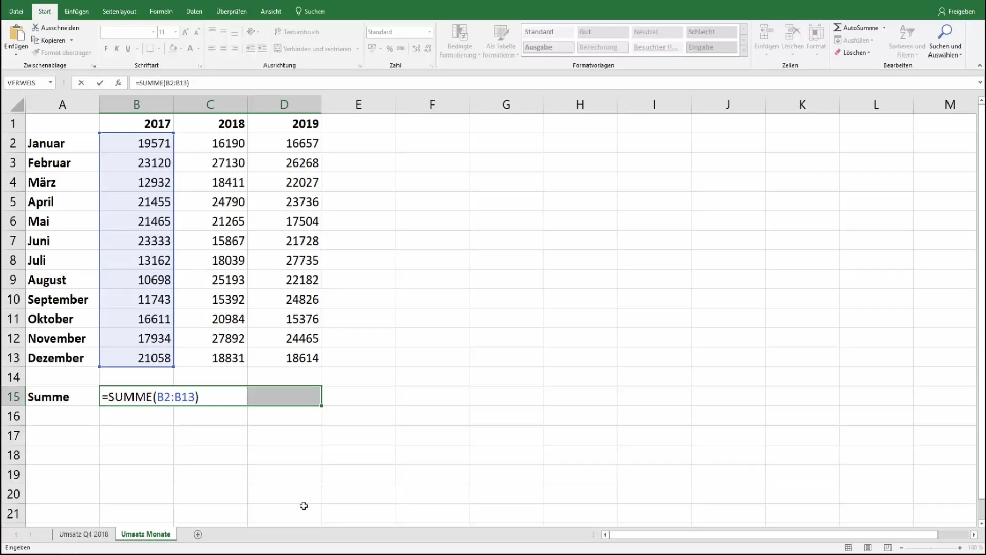Click the percent style icon
This screenshot has width=986, height=555.
390,49
